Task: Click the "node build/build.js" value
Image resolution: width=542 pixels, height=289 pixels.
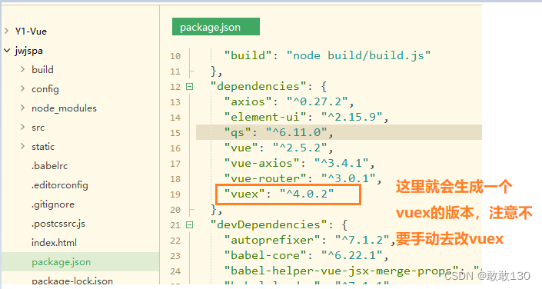Action: (x=358, y=55)
